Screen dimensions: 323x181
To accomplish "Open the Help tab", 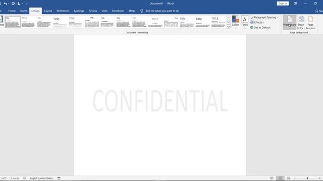I will pos(132,11).
